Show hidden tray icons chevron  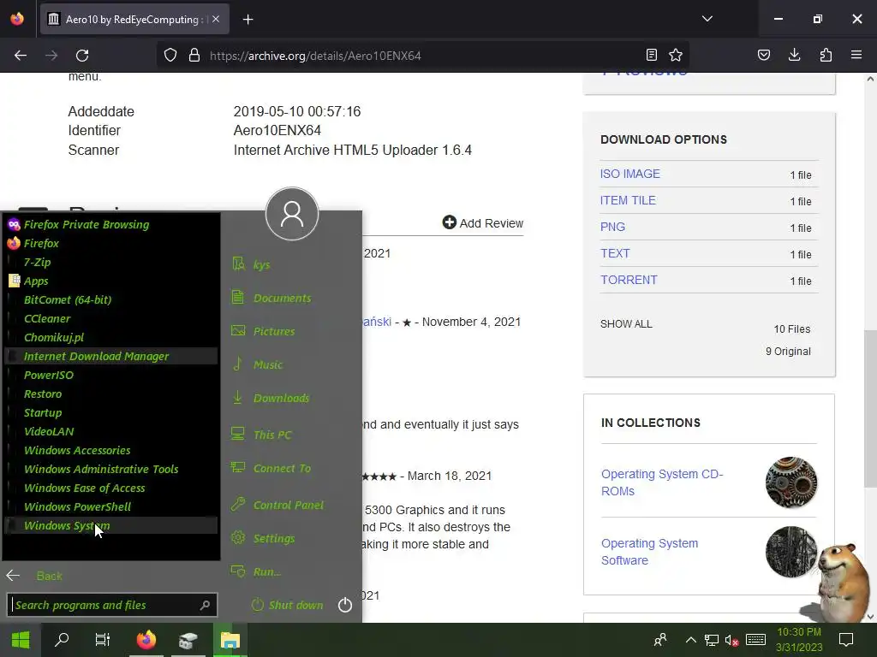(x=691, y=640)
